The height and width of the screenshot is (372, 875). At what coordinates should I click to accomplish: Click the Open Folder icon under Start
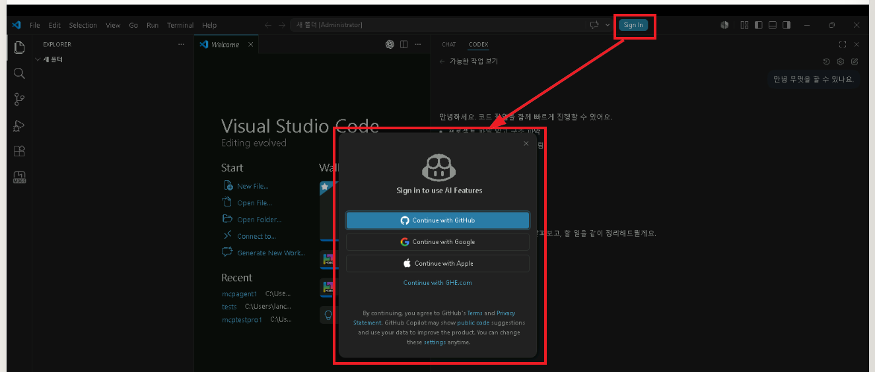[x=228, y=219]
